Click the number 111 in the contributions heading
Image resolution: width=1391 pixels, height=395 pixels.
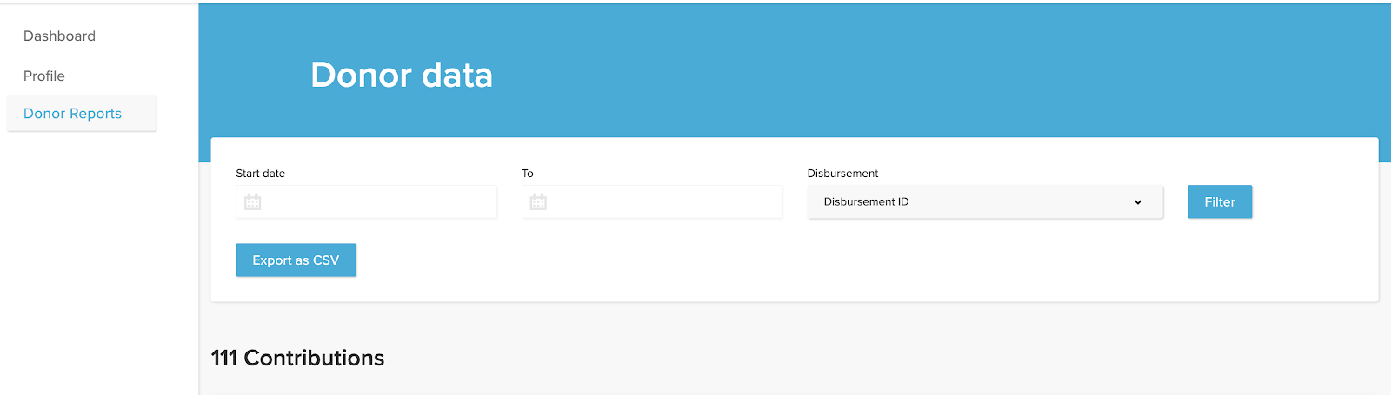coord(224,358)
